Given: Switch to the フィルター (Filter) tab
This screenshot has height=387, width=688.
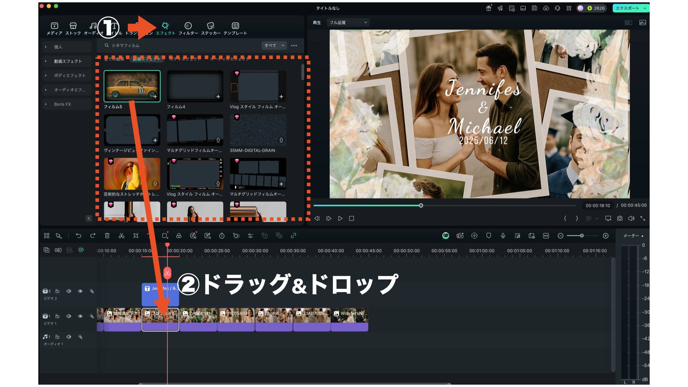Looking at the screenshot, I should tap(188, 28).
